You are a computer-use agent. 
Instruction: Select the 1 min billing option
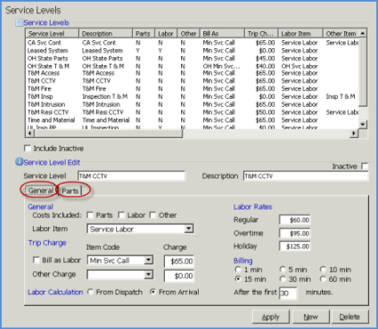[238, 269]
